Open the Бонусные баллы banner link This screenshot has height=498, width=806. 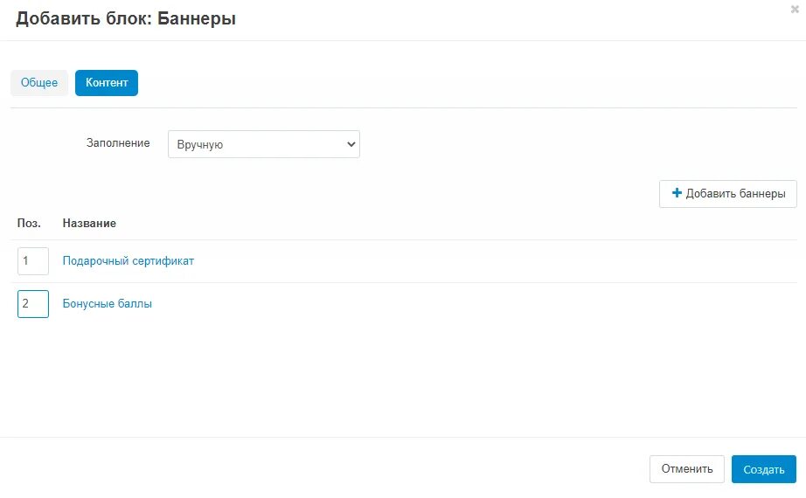[107, 303]
